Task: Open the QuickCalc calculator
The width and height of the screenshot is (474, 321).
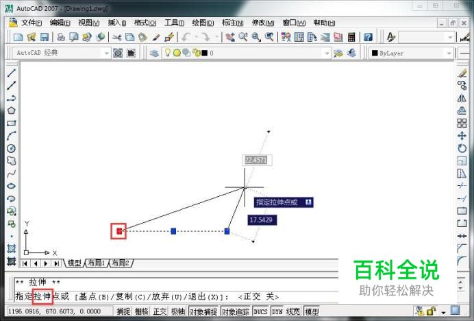Action: 351,37
